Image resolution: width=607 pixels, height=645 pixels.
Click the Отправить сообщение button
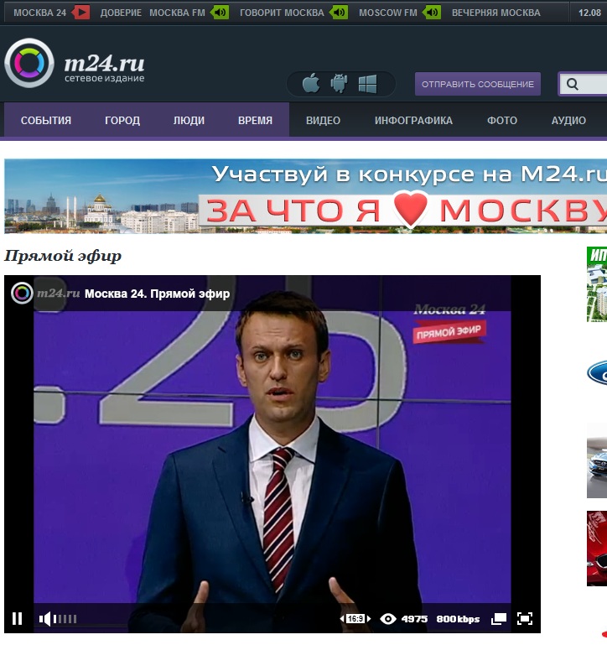point(477,84)
